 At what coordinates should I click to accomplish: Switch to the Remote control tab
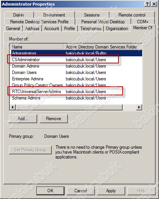click(x=132, y=15)
